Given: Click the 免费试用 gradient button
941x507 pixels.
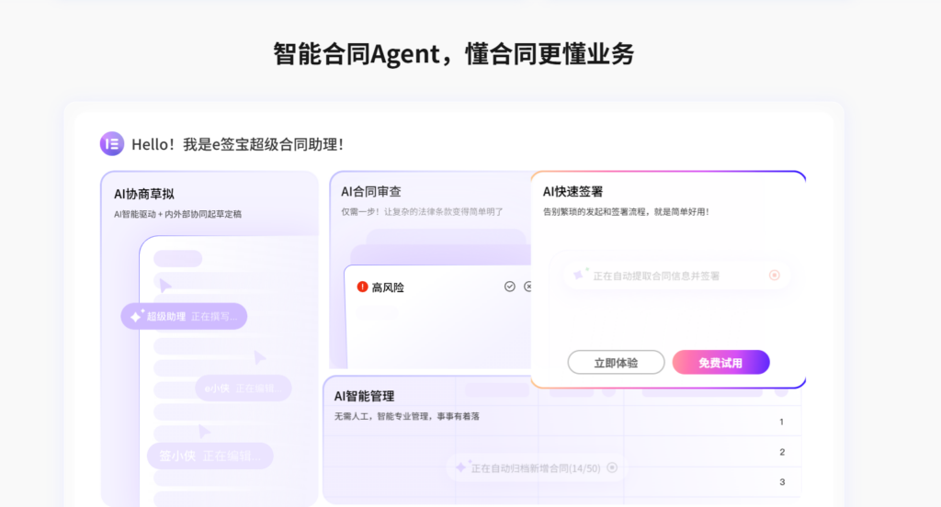Looking at the screenshot, I should click(720, 363).
